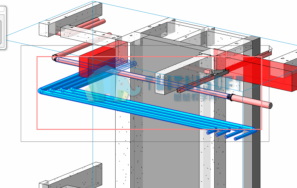
Task: Select the dark end cap of the pink pipe
Action: (x=271, y=105)
